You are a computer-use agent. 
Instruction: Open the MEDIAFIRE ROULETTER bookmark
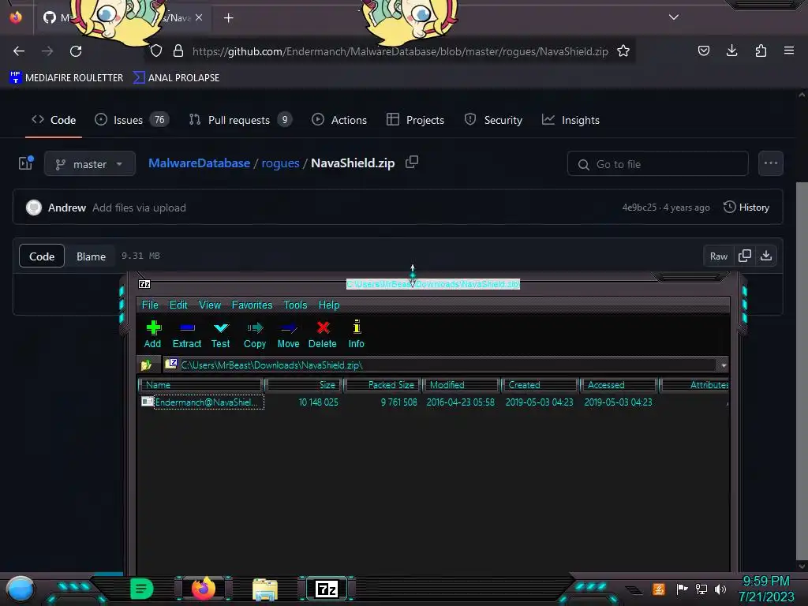coord(66,78)
